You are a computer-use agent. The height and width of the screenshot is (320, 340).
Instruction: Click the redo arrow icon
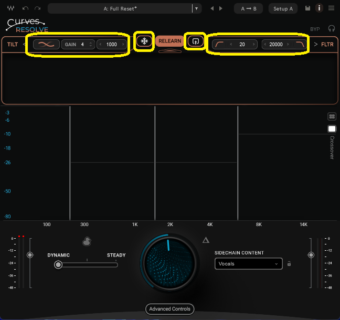click(x=37, y=9)
